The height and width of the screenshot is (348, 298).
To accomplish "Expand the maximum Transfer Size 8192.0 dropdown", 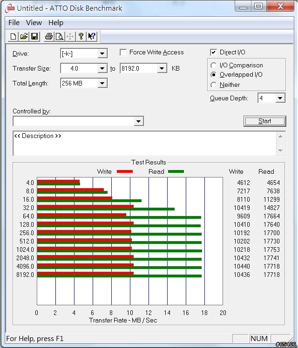I will 162,68.
